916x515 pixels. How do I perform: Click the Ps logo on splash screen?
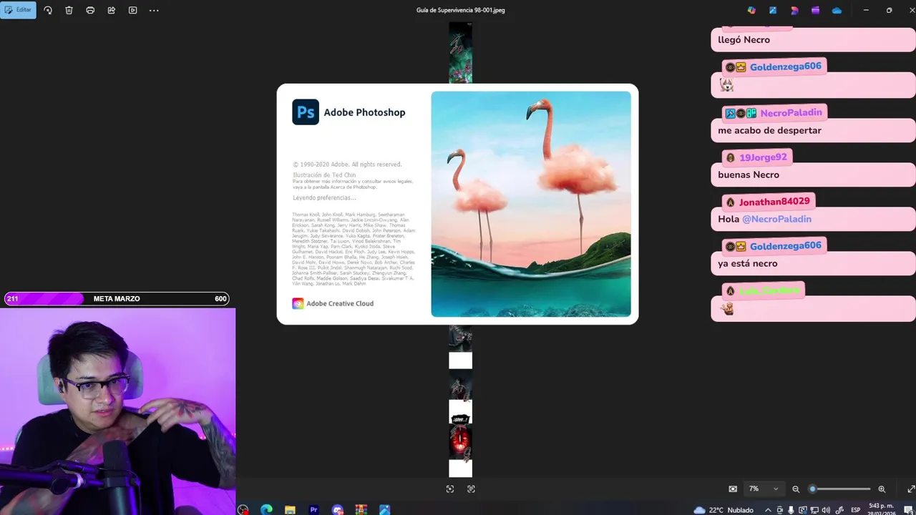[x=306, y=112]
